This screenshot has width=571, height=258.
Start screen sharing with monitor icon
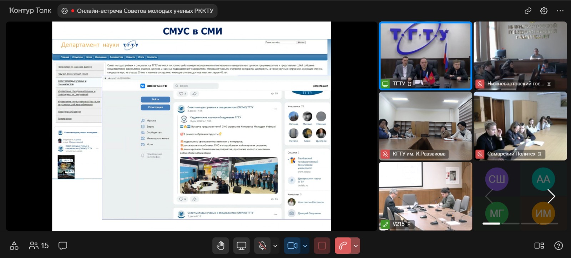tap(242, 246)
